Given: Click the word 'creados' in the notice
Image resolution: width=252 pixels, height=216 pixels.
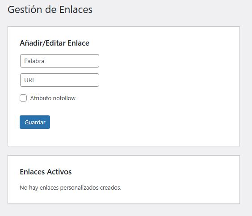Looking at the screenshot, I should 110,187.
